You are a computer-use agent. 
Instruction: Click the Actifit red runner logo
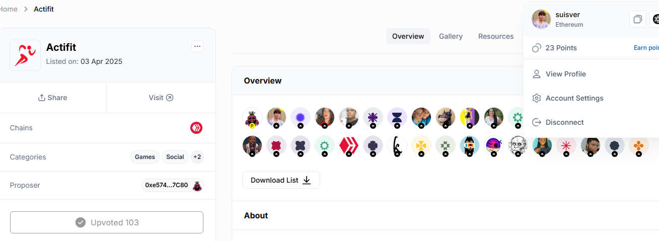(x=25, y=55)
